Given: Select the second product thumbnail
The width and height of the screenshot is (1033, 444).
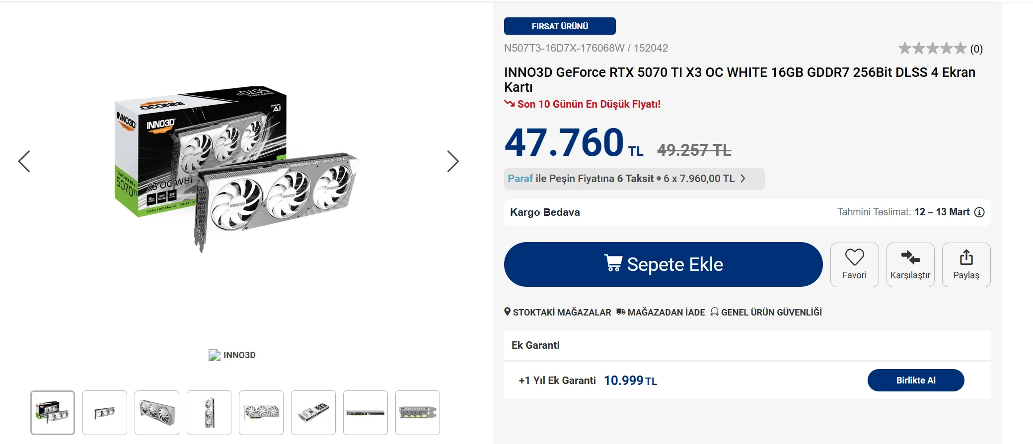Looking at the screenshot, I should click(x=105, y=413).
